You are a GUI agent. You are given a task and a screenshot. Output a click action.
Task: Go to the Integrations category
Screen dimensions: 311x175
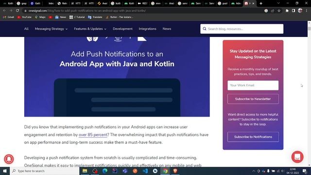(x=147, y=29)
